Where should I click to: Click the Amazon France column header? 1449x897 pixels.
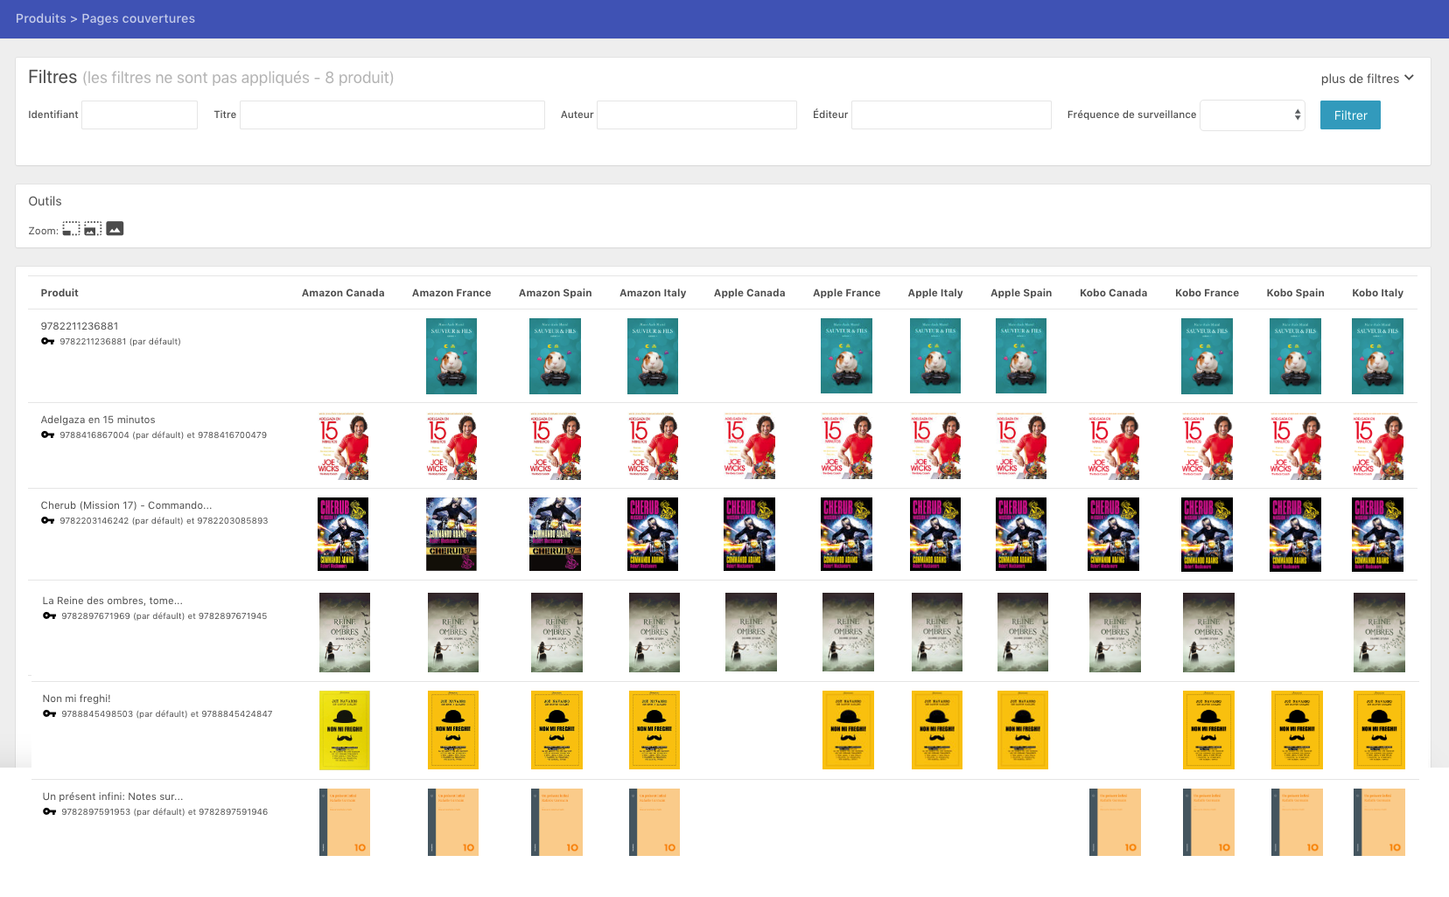tap(451, 293)
